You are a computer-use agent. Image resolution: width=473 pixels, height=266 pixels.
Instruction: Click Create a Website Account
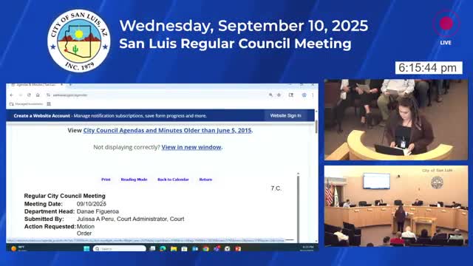pos(41,116)
